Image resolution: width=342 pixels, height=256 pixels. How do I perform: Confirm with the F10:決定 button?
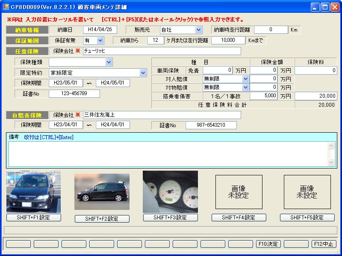pos(268,244)
